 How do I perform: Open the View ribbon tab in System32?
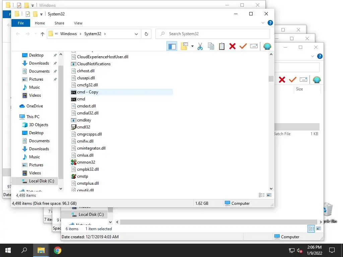[78, 23]
